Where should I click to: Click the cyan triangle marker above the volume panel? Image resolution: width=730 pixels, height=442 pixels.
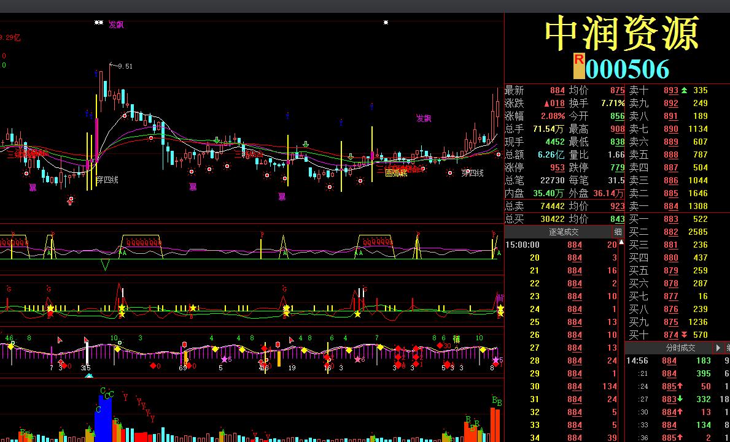pyautogui.click(x=89, y=376)
